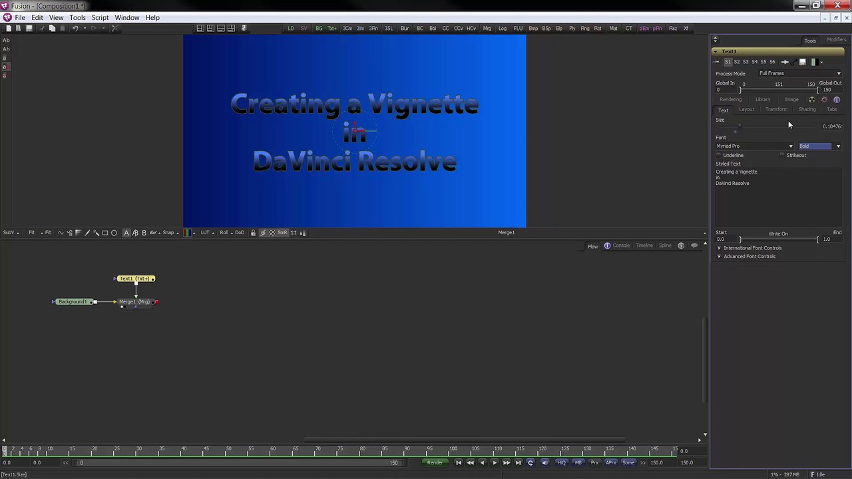Click the Fit viewer button

tap(31, 233)
